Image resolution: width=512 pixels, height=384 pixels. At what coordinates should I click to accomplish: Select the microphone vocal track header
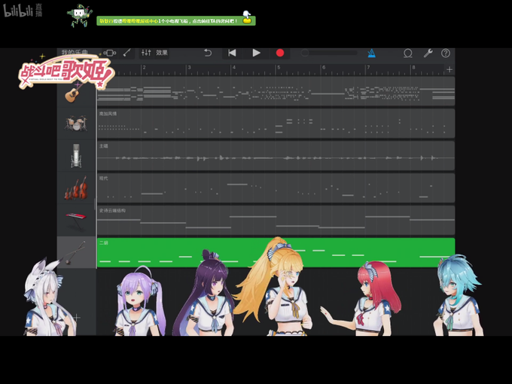pyautogui.click(x=76, y=156)
